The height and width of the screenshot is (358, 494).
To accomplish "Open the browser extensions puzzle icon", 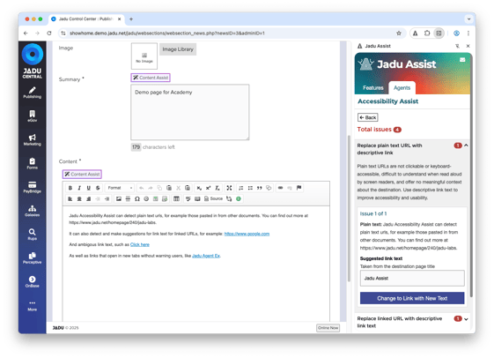I will [x=427, y=34].
